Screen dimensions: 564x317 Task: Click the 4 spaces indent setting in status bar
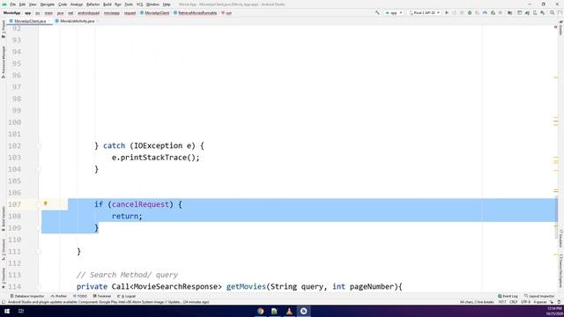pyautogui.click(x=540, y=302)
